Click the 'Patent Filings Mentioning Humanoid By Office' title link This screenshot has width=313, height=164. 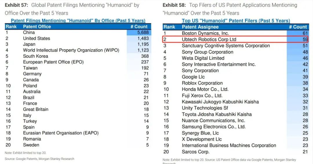click(x=78, y=21)
